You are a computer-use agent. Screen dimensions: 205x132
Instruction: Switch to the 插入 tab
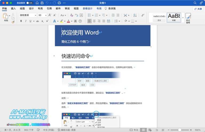(13, 9)
